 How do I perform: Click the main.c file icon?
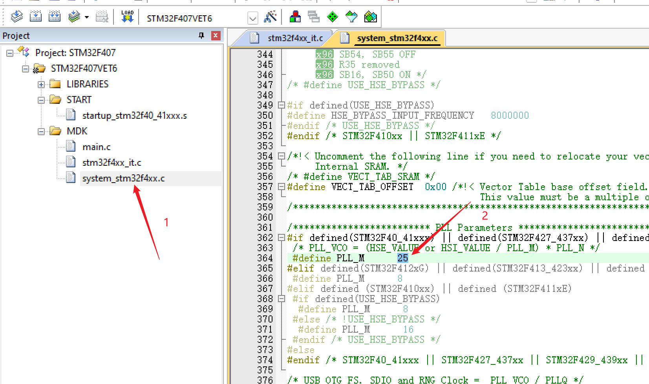(x=71, y=147)
